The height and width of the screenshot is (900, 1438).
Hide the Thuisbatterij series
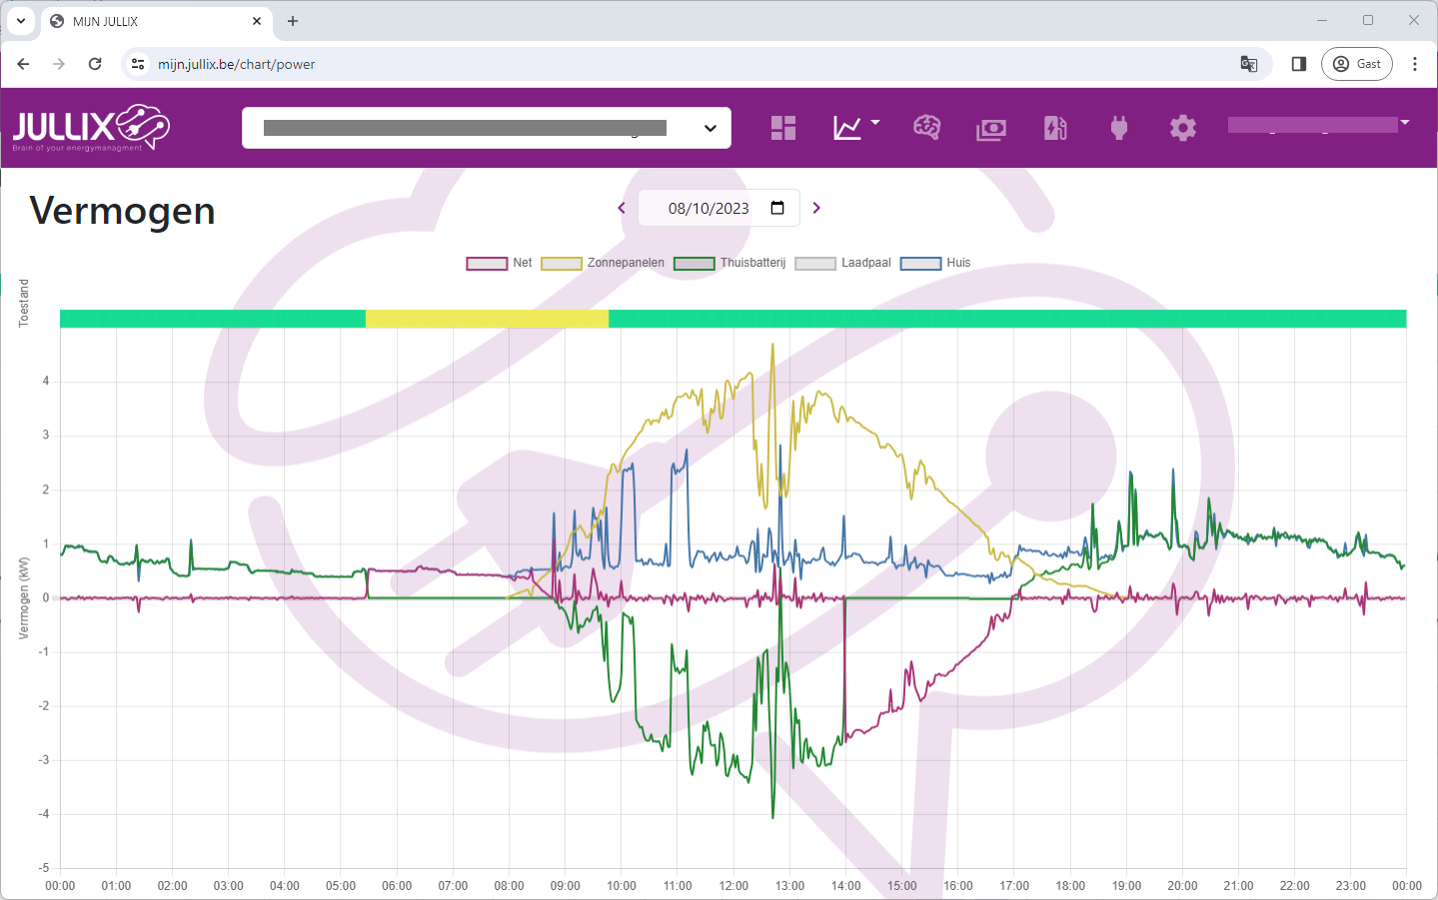729,263
